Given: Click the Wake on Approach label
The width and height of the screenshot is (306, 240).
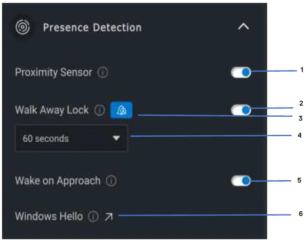Looking at the screenshot, I should (x=57, y=181).
